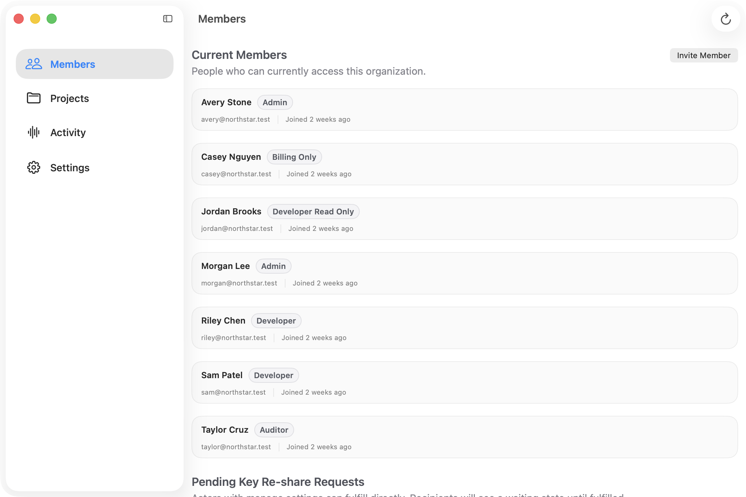Open Activity via its waveform icon
The height and width of the screenshot is (497, 746).
(33, 132)
